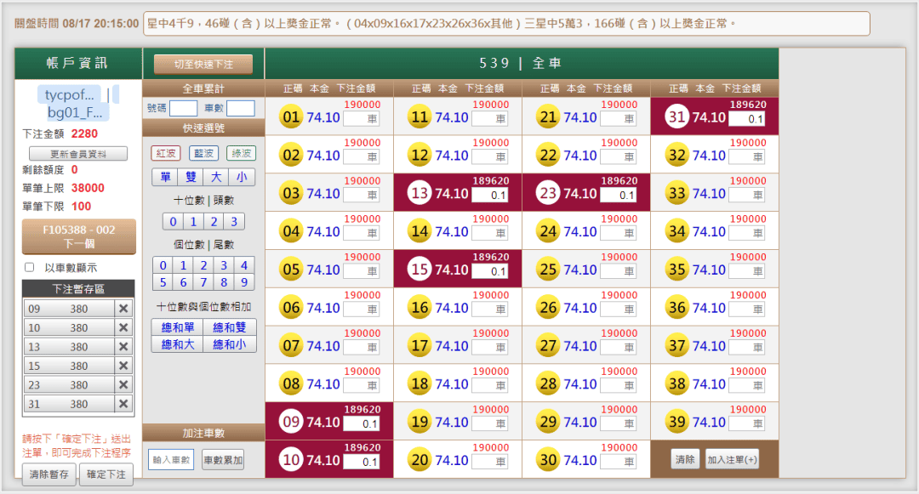919x494 pixels.
Task: Click bet amount field for number 19
Action: (x=490, y=423)
